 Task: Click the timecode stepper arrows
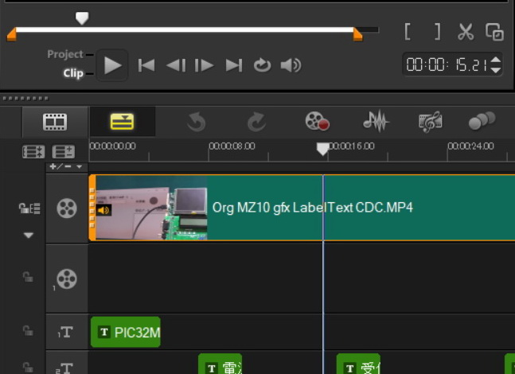pos(496,64)
